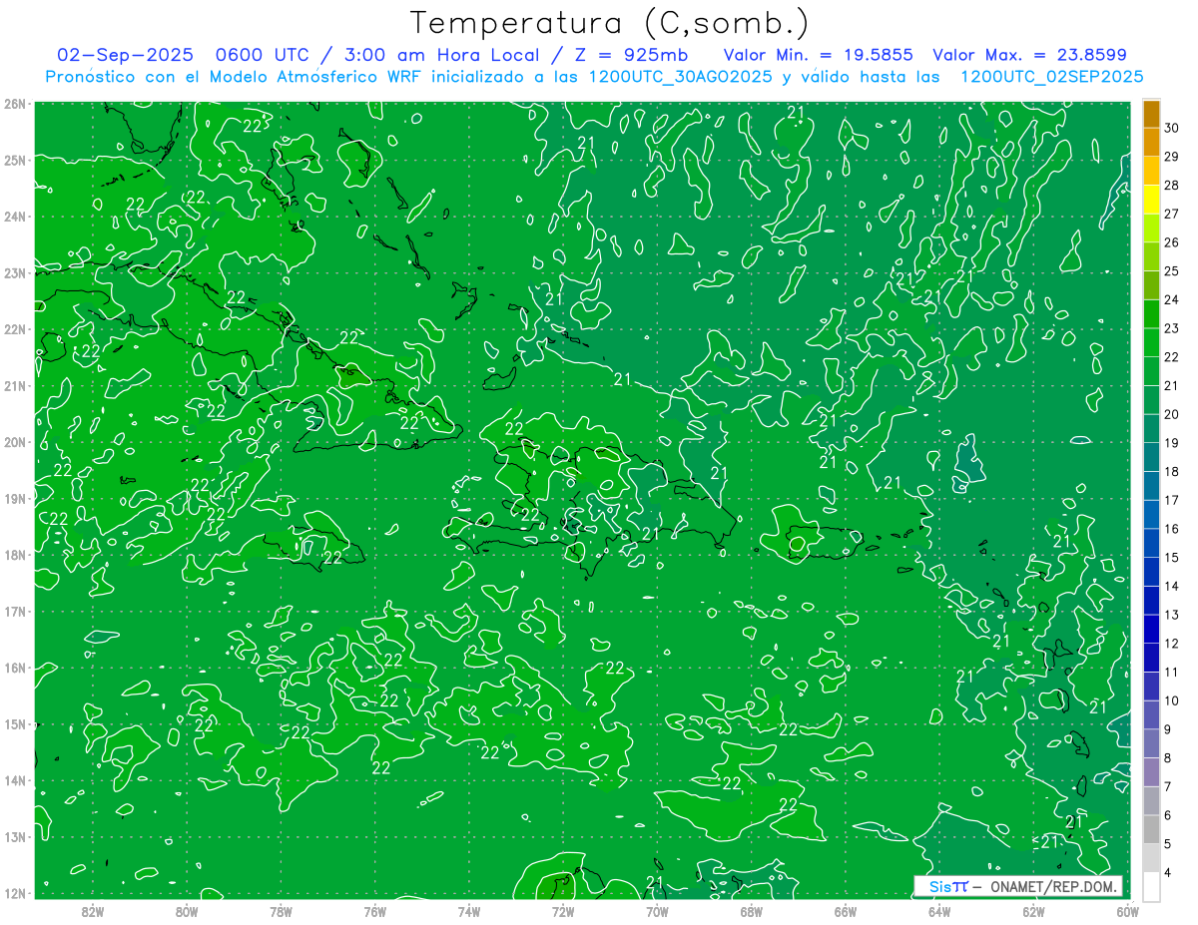
Task: Click the 17N latitude axis label
Action: point(14,611)
